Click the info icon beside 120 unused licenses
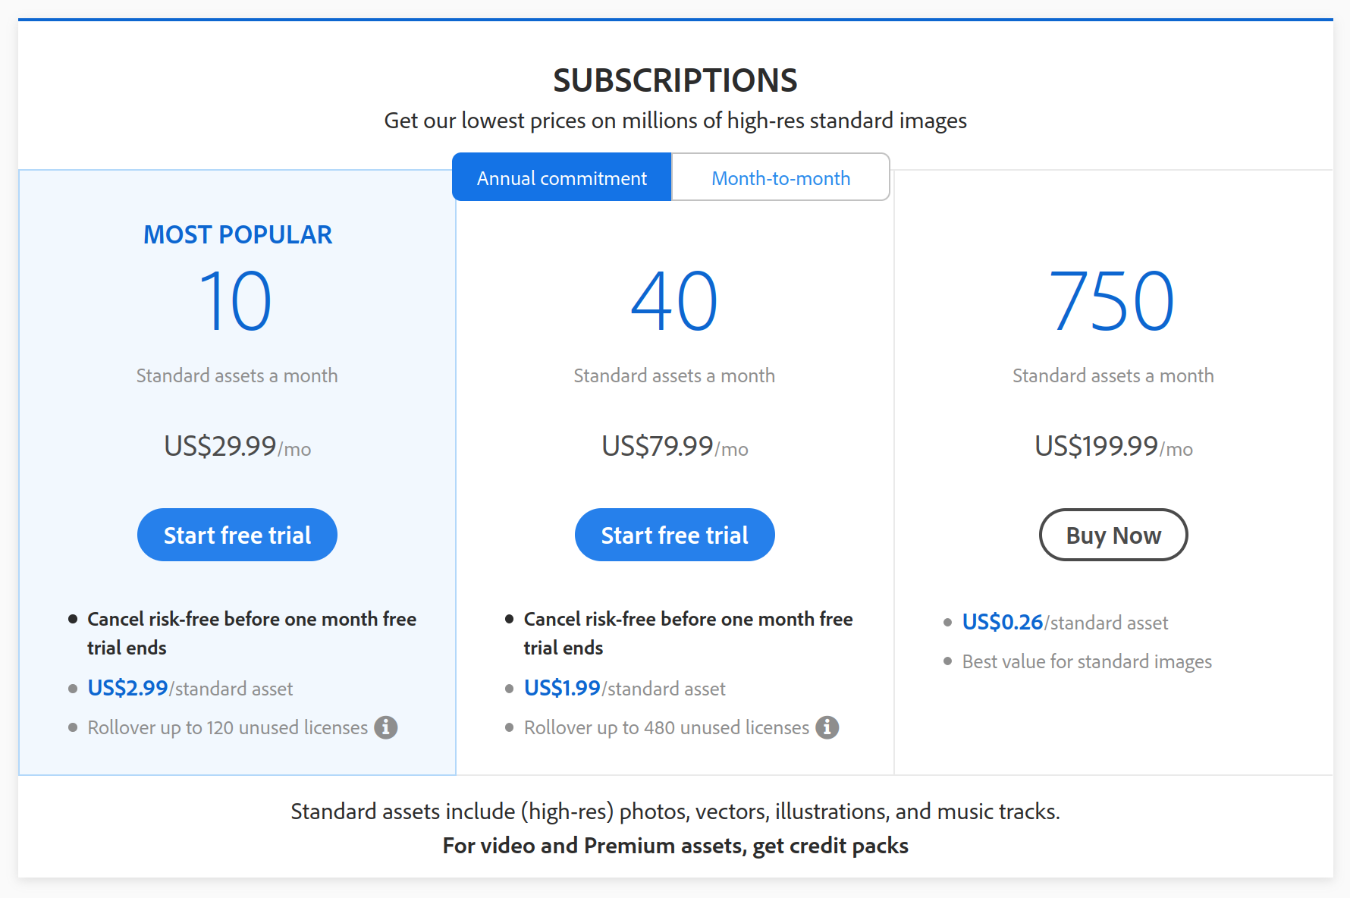Viewport: 1350px width, 898px height. (x=387, y=727)
